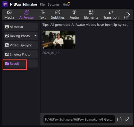Select the Result sidebar entry
The height and width of the screenshot is (127, 134).
point(21,64)
